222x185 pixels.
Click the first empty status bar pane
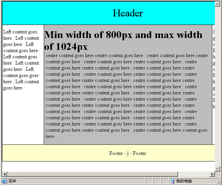149,181
